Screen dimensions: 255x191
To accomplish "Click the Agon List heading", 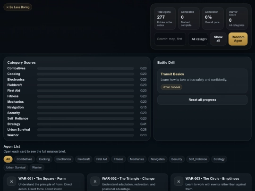I will (12, 147).
